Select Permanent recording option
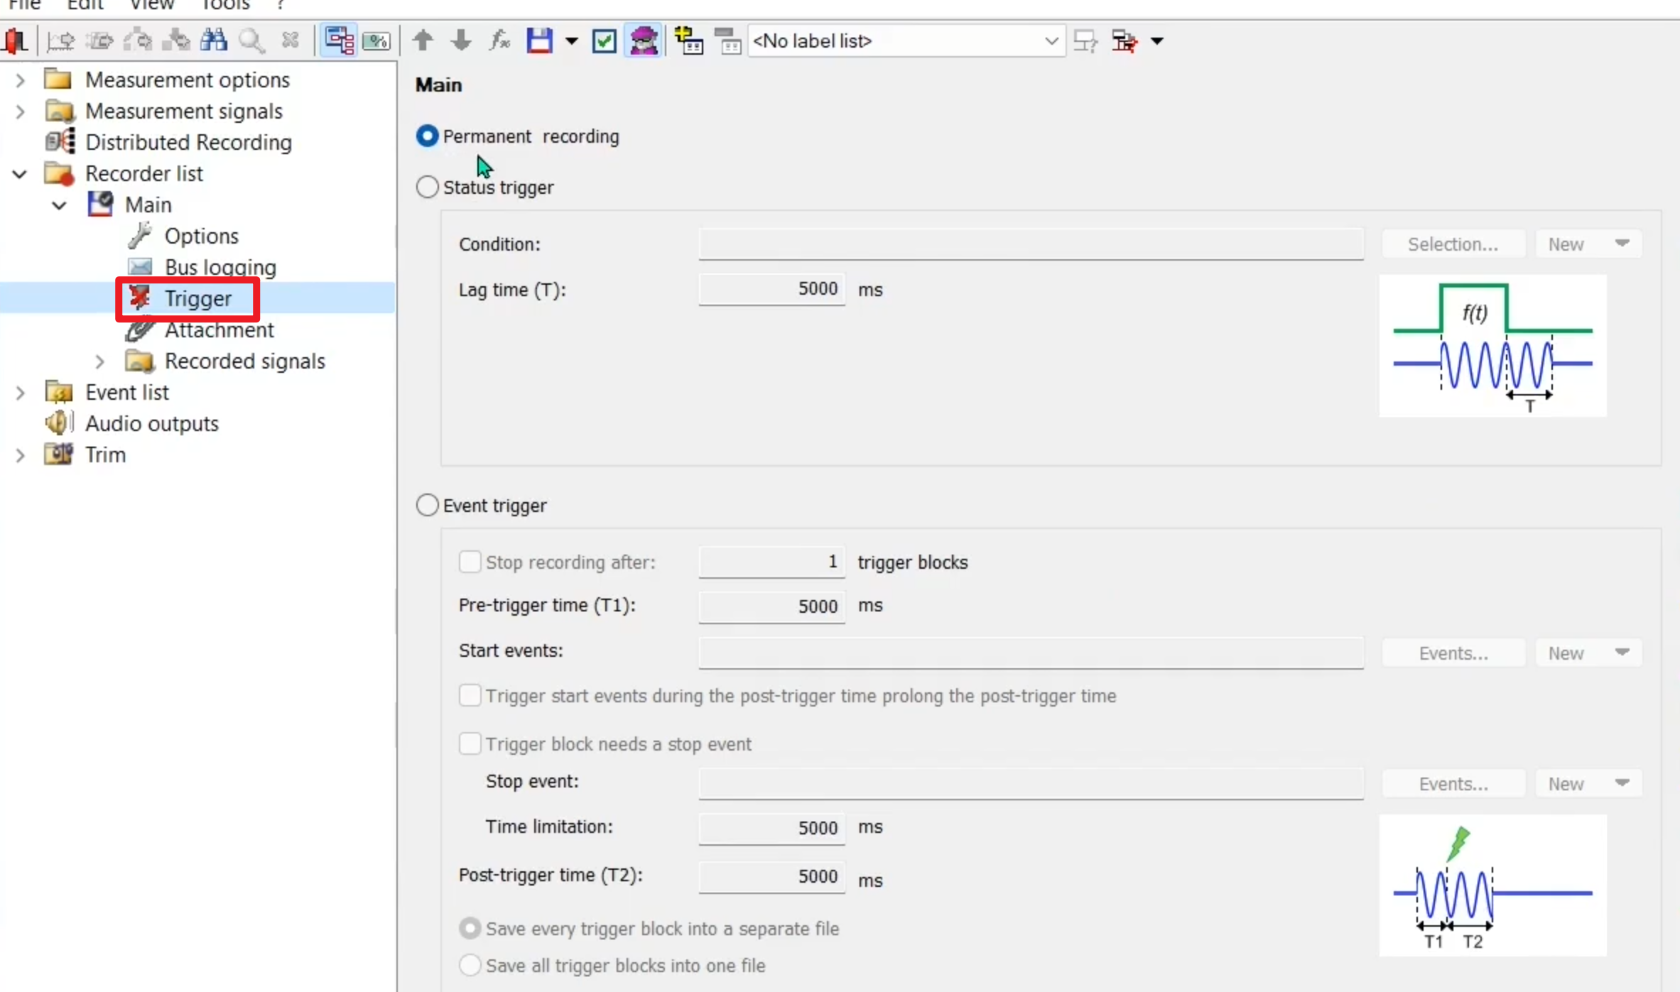This screenshot has height=992, width=1680. [x=427, y=136]
